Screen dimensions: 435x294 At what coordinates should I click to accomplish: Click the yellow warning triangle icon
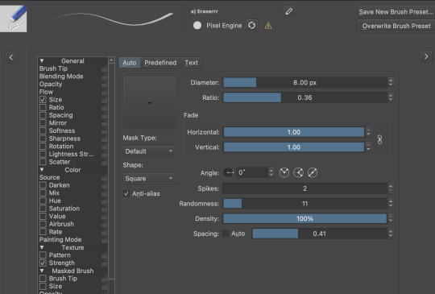(268, 26)
